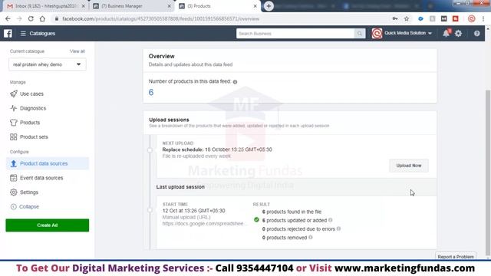Click the Quick Media Solution logo
Image resolution: width=491 pixels, height=276 pixels.
377,33
